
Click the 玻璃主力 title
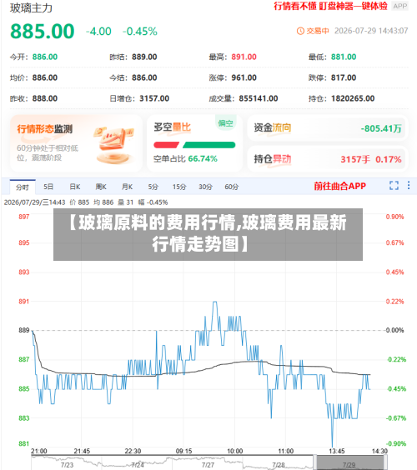pyautogui.click(x=31, y=8)
